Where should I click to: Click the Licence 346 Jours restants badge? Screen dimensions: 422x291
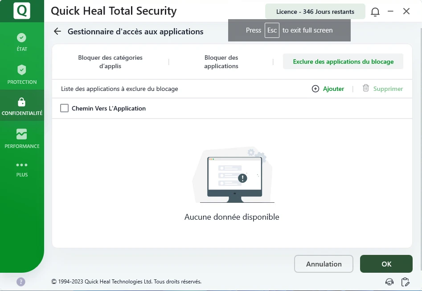(x=315, y=12)
